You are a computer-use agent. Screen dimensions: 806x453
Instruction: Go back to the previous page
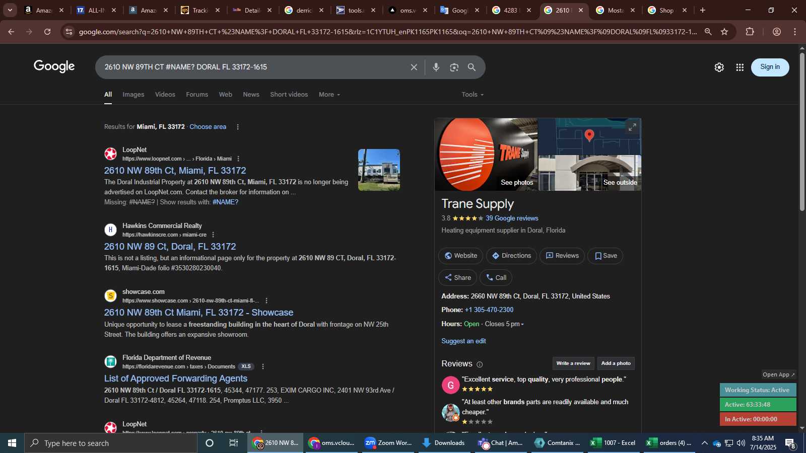pyautogui.click(x=11, y=32)
